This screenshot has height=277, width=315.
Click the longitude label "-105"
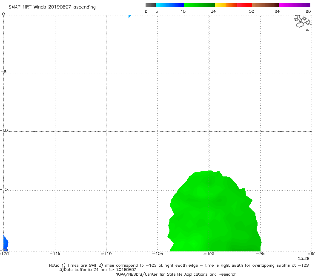tap(157, 254)
